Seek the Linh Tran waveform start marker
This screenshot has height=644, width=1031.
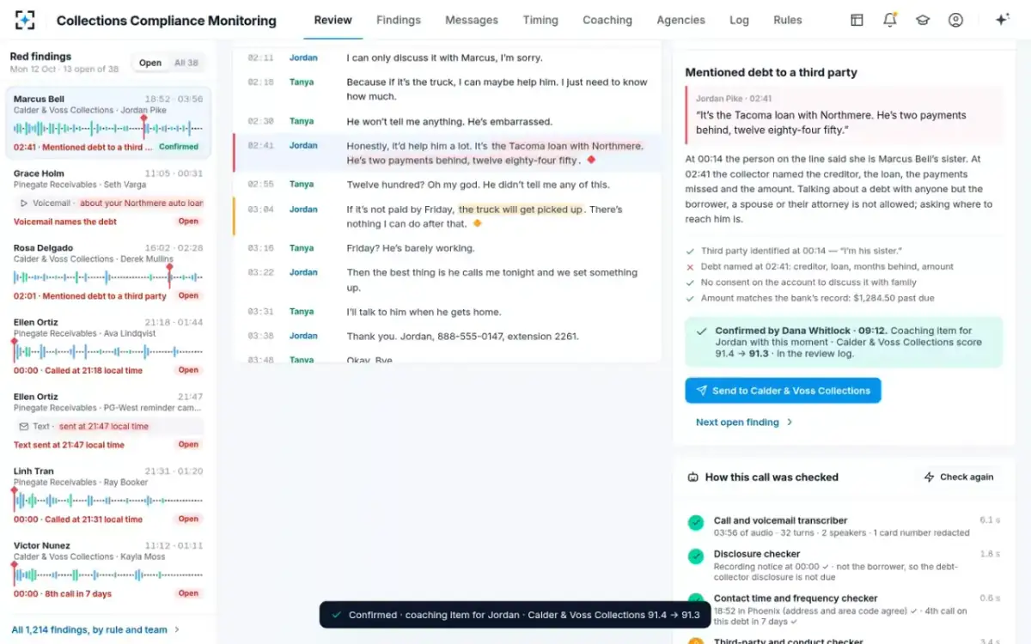[14, 499]
